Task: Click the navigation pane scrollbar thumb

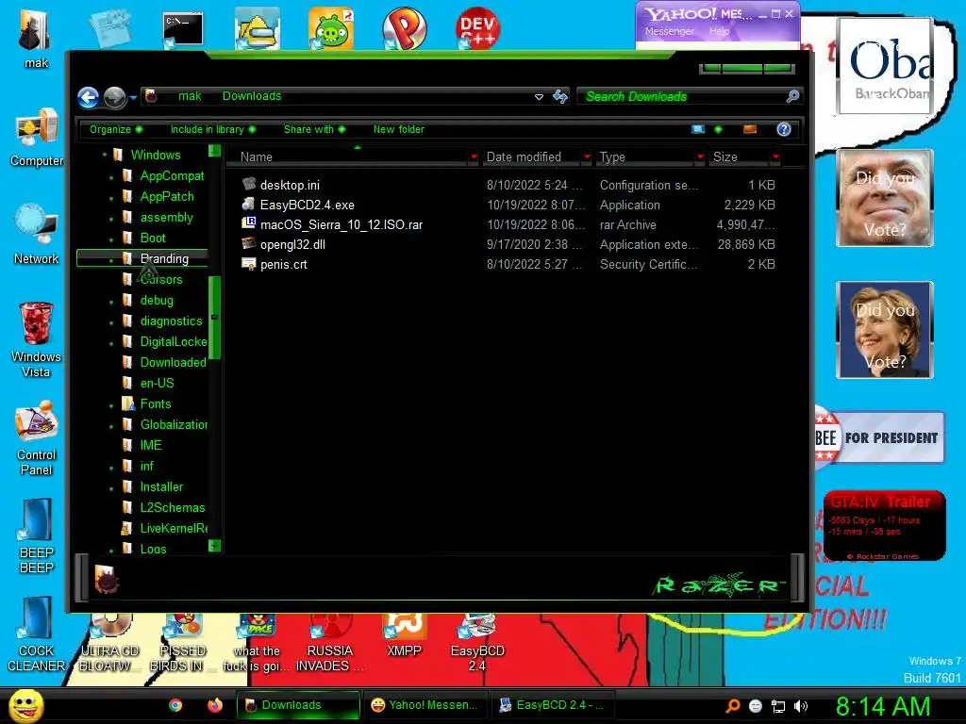Action: pos(214,317)
